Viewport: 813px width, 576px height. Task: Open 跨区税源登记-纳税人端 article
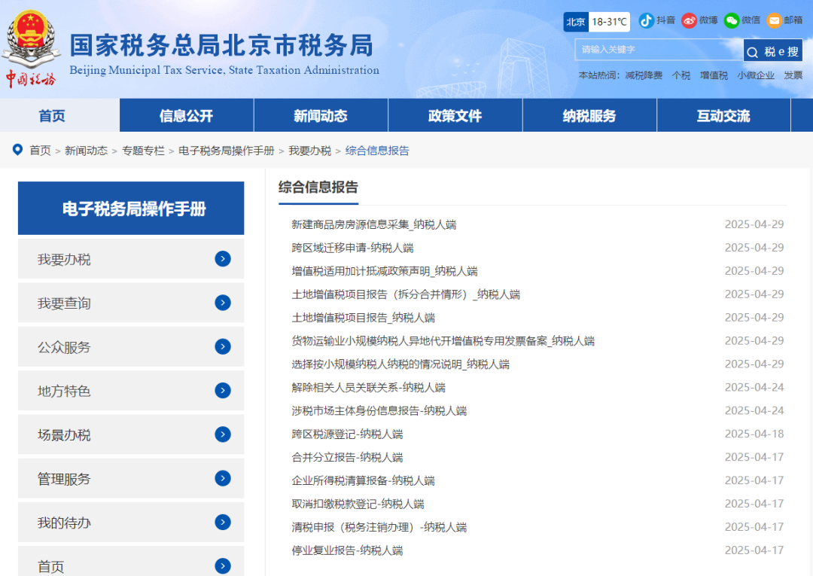click(x=347, y=434)
